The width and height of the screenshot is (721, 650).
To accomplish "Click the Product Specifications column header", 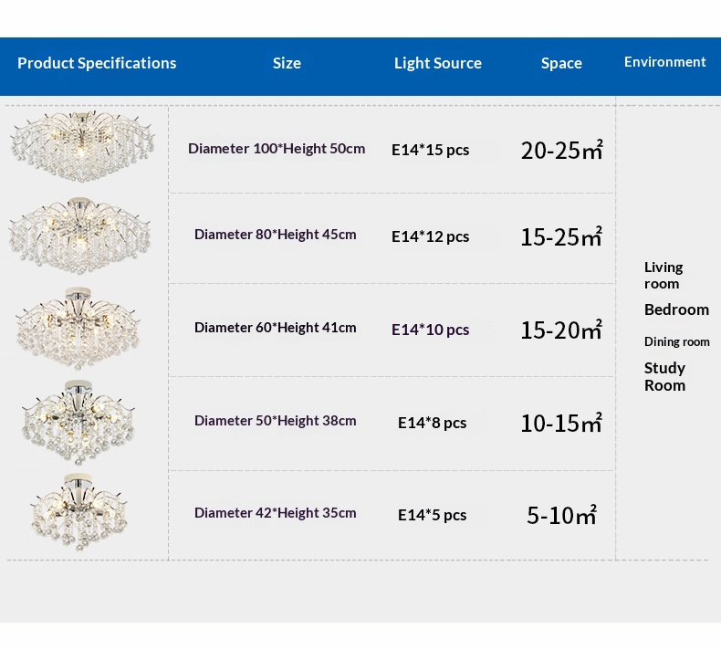I will (x=97, y=63).
